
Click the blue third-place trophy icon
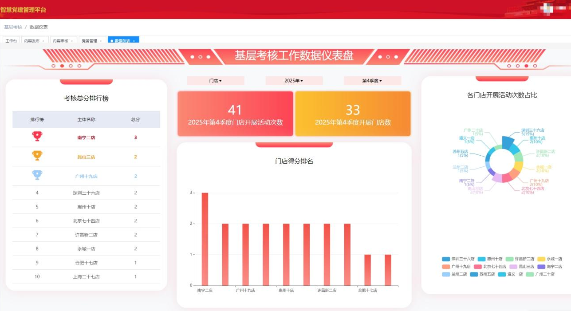click(x=37, y=175)
